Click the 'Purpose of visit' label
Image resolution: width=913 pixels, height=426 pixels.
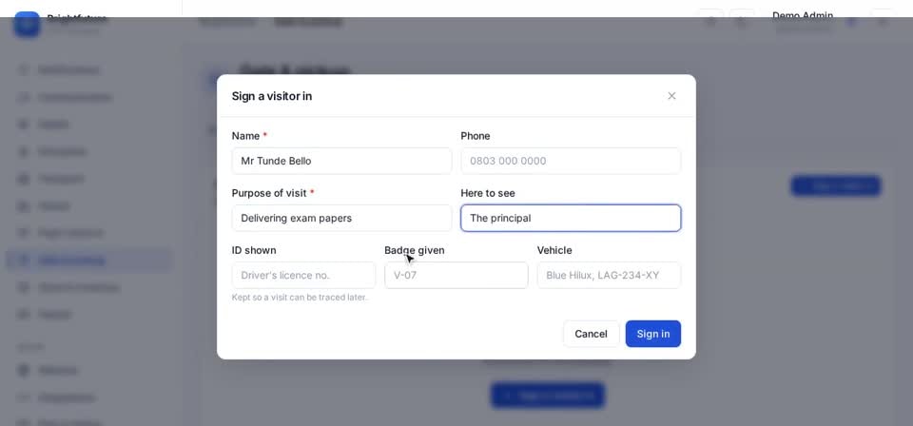point(269,193)
